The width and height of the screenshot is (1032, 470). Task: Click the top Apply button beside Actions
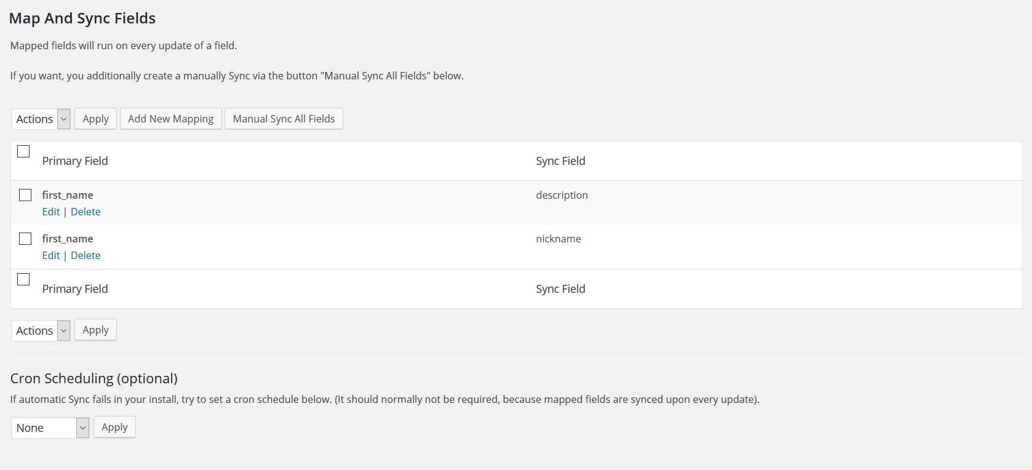coord(95,119)
